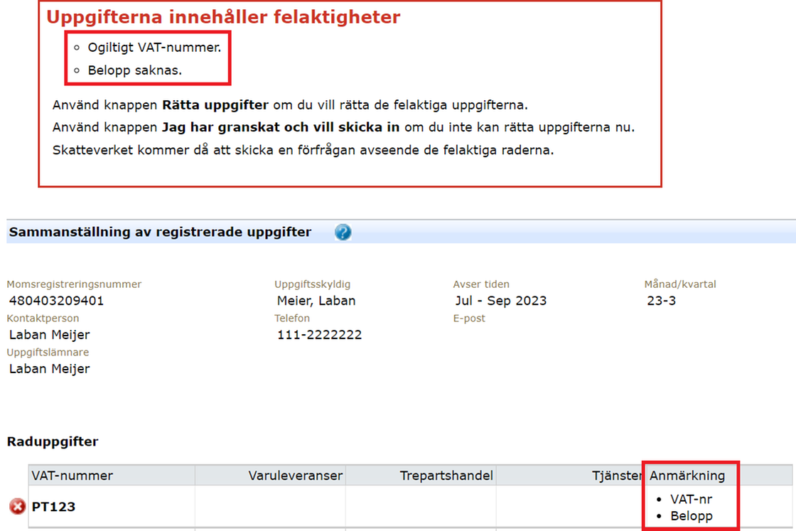Select the VAT-nummer column header
The image size is (796, 531).
70,475
